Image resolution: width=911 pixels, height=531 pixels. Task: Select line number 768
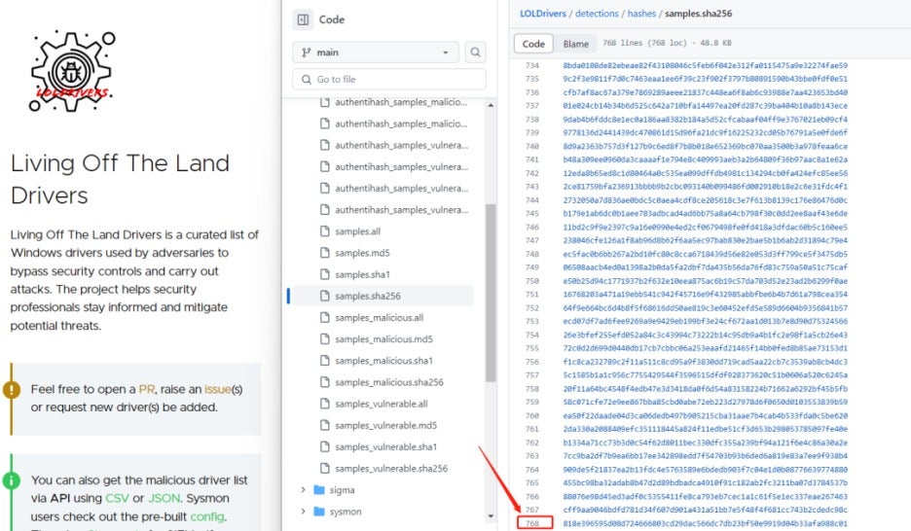click(x=532, y=523)
